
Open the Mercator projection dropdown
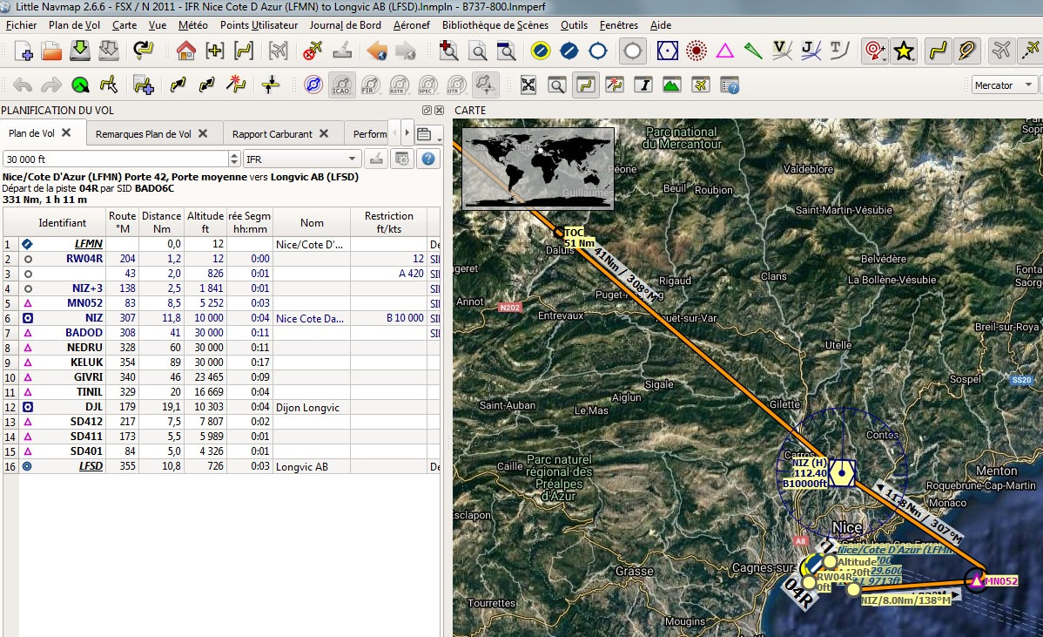coord(1005,85)
